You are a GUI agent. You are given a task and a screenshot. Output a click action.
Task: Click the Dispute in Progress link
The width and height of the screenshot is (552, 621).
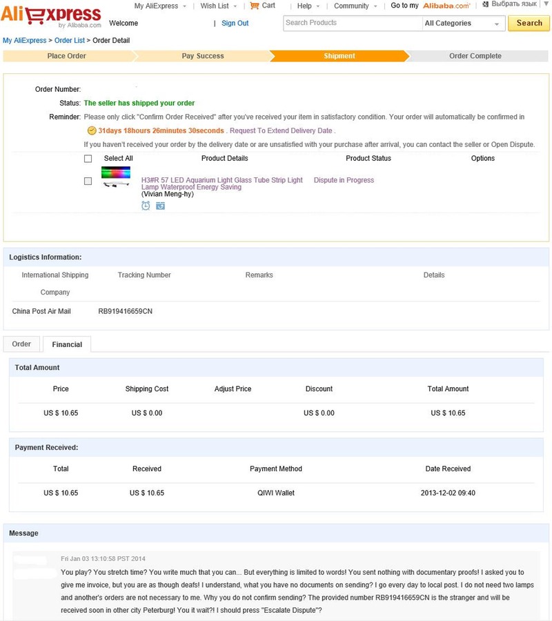click(344, 180)
